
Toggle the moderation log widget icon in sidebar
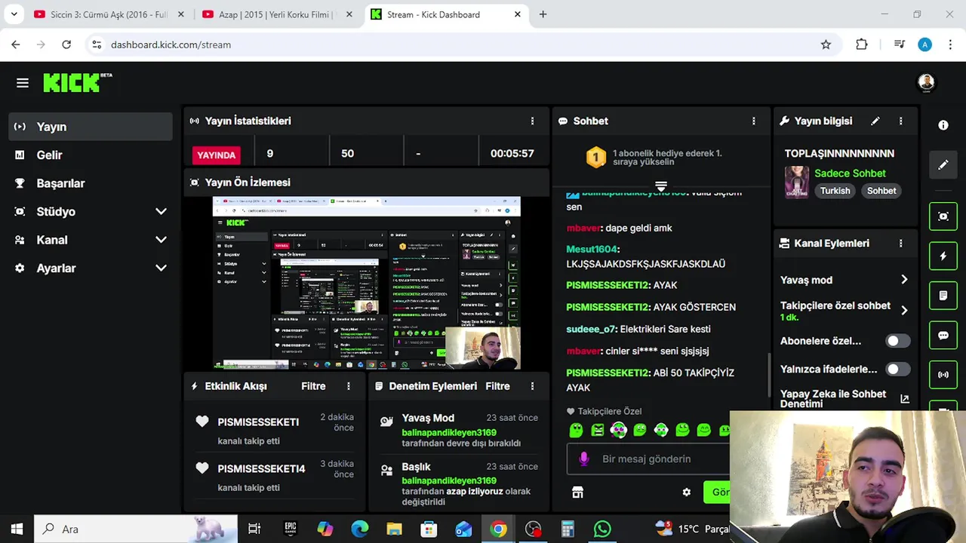pos(943,296)
